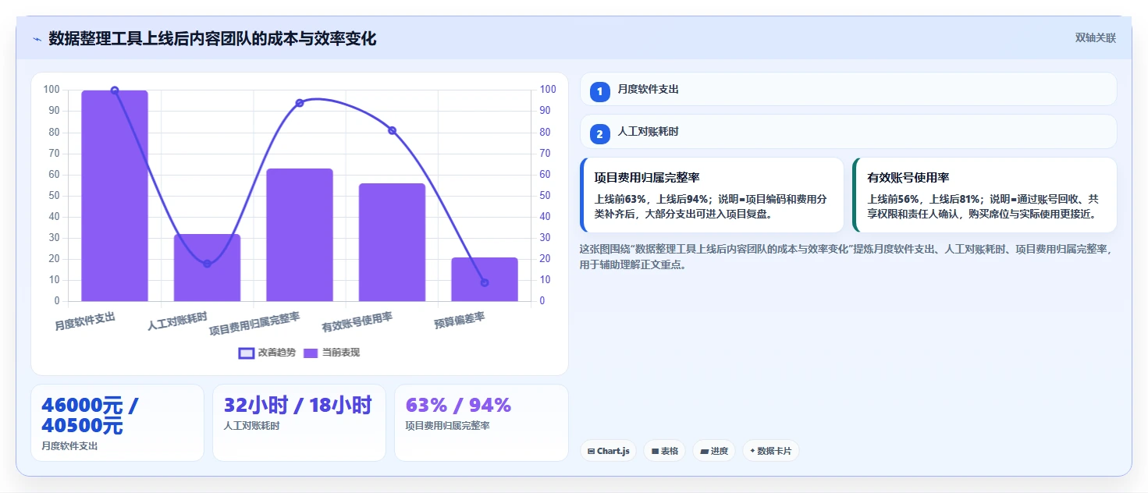
Task: Click the 项目费用归属完整率 bar in chart
Action: 300,235
